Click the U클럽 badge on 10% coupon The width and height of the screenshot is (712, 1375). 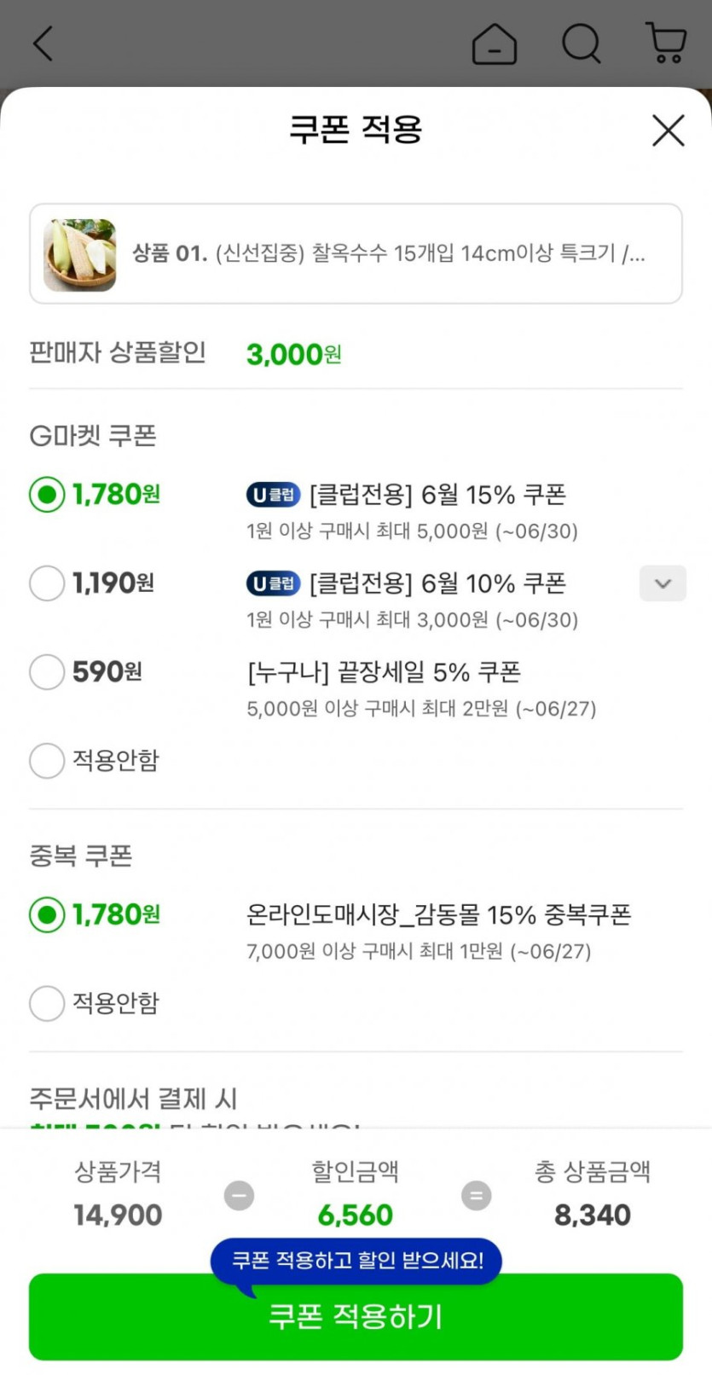pyautogui.click(x=273, y=583)
